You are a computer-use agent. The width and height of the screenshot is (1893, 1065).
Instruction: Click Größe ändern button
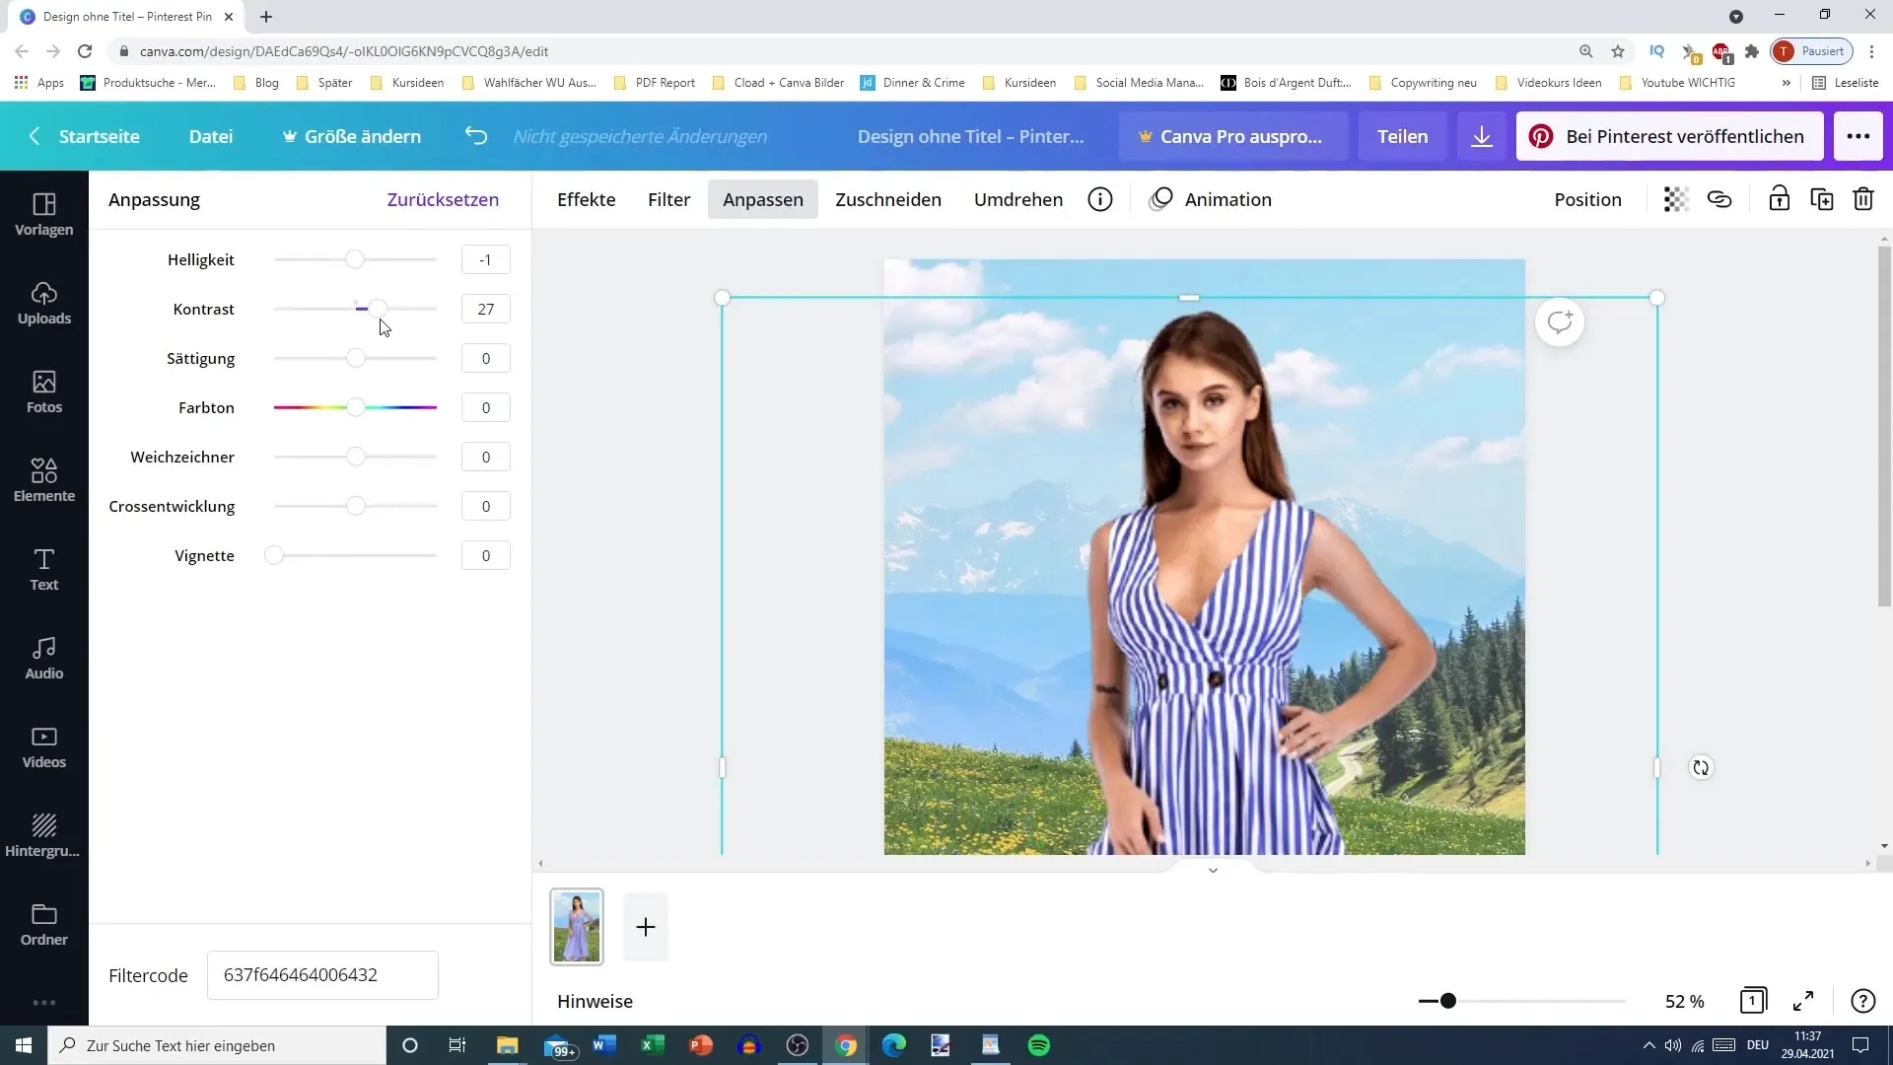tap(352, 136)
